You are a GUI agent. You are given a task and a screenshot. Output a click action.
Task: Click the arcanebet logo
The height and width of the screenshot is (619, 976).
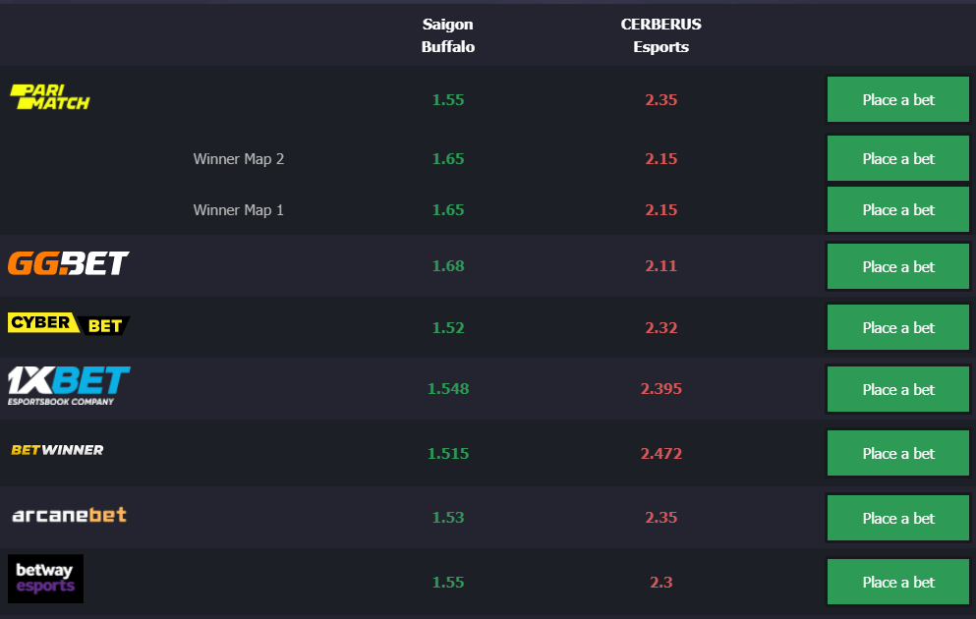tap(69, 515)
